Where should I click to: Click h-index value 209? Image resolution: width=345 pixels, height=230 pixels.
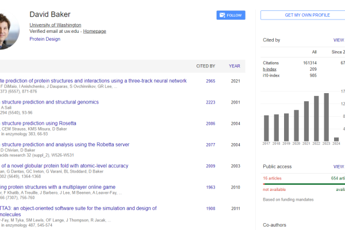(313, 69)
